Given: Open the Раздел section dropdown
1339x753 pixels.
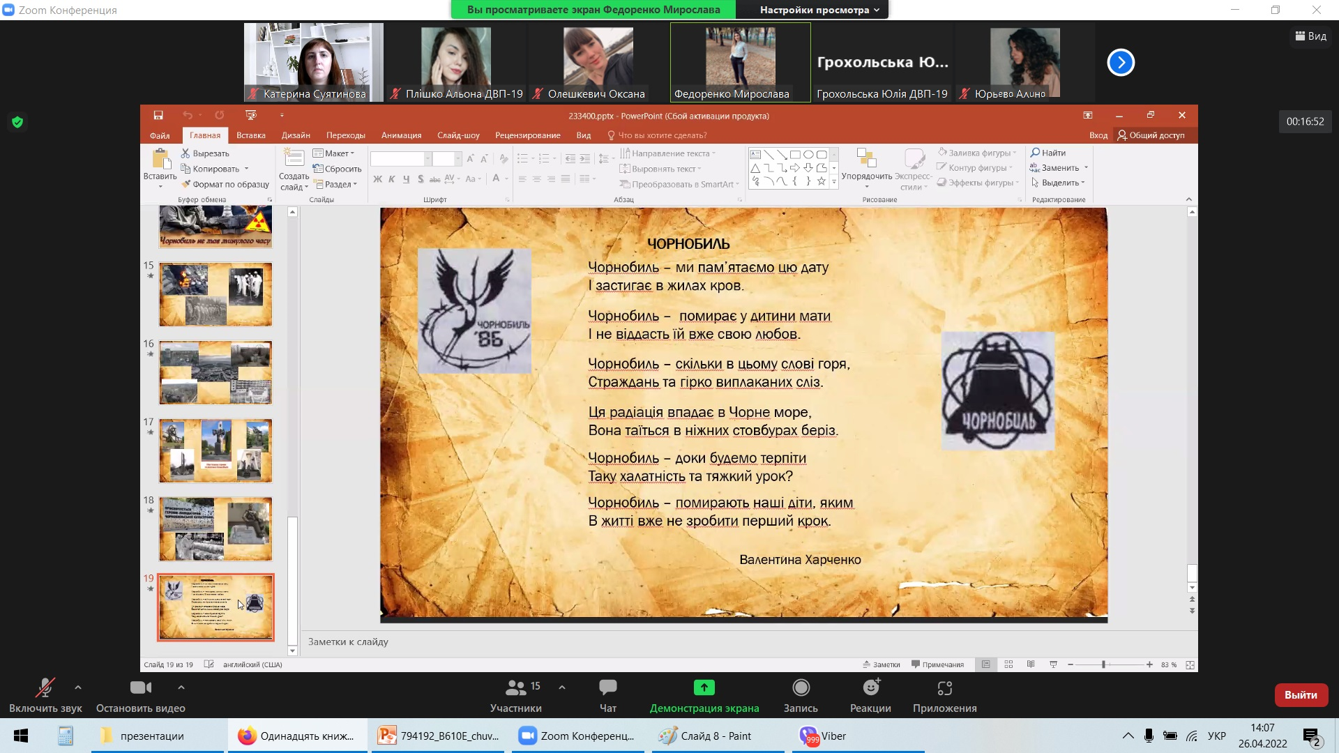Looking at the screenshot, I should click(x=336, y=184).
